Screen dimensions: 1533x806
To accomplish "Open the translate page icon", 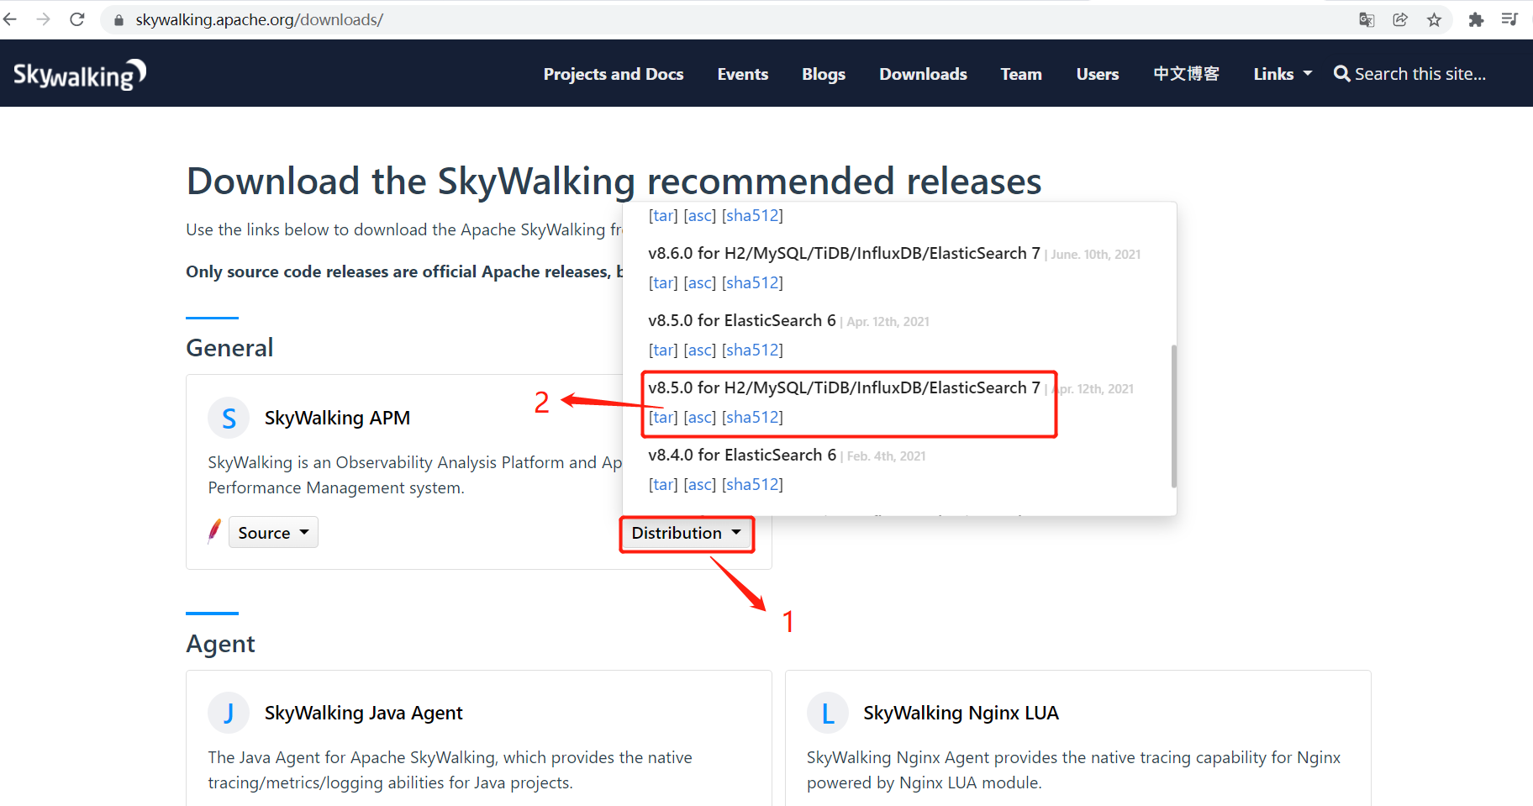I will click(1367, 19).
